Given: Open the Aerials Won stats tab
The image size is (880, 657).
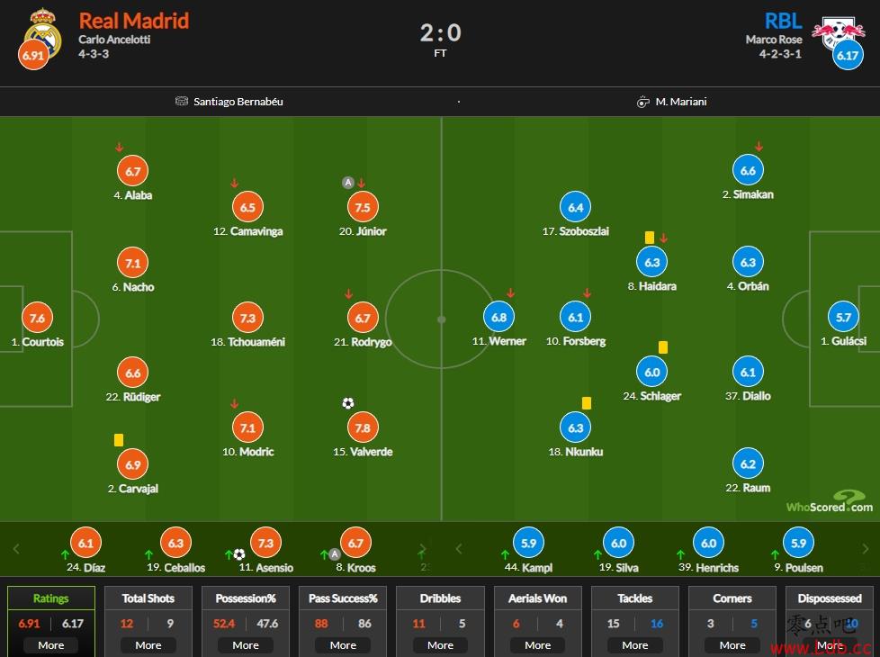Looking at the screenshot, I should coord(538,598).
